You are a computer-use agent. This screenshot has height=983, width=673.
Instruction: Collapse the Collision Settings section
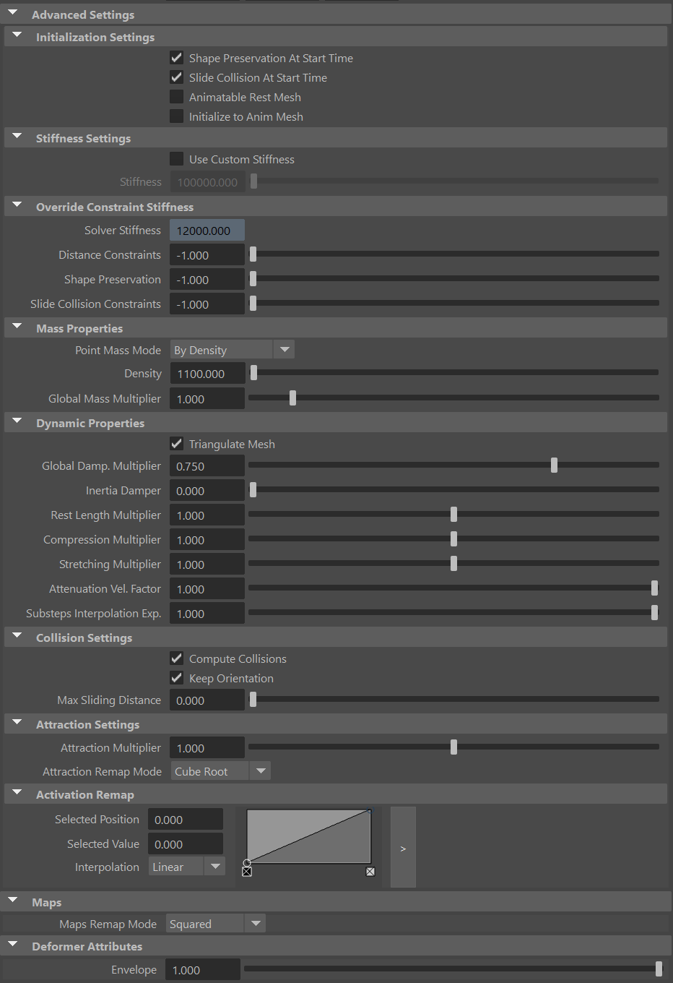coord(16,636)
